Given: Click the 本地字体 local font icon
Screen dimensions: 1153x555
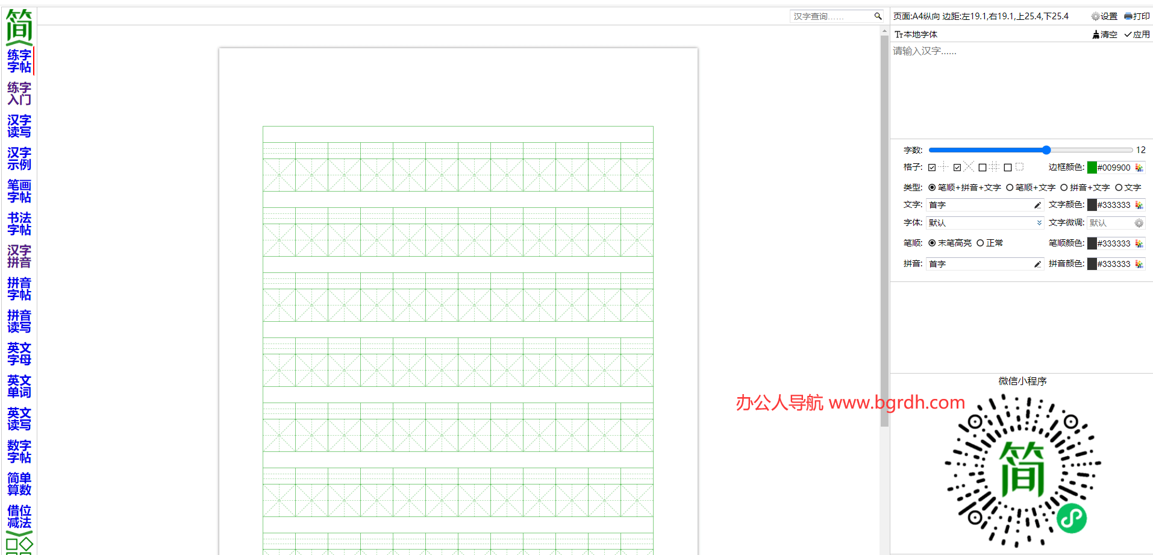Looking at the screenshot, I should 898,34.
